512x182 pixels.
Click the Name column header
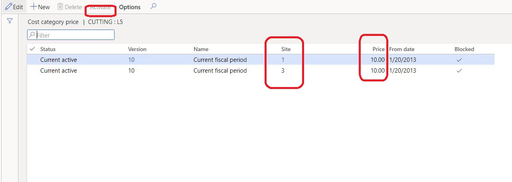tap(201, 49)
